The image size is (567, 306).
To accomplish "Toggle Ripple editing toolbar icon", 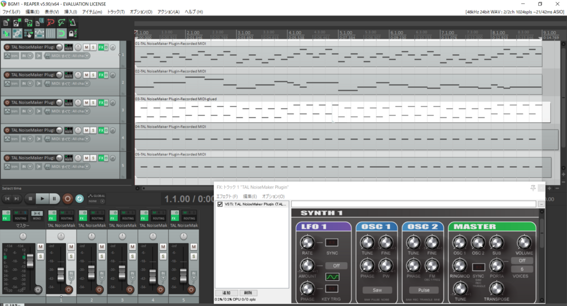I will 28,34.
